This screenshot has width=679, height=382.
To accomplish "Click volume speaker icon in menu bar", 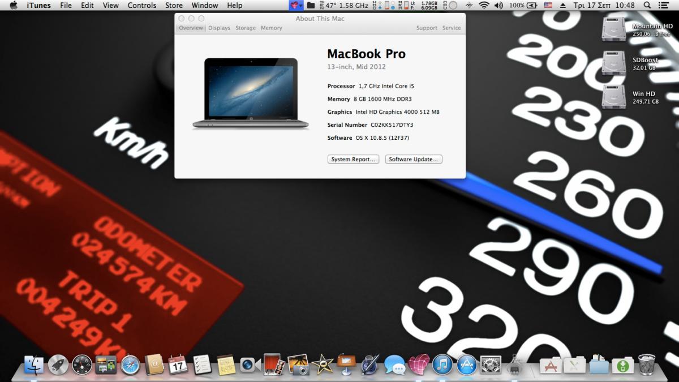I will point(498,5).
